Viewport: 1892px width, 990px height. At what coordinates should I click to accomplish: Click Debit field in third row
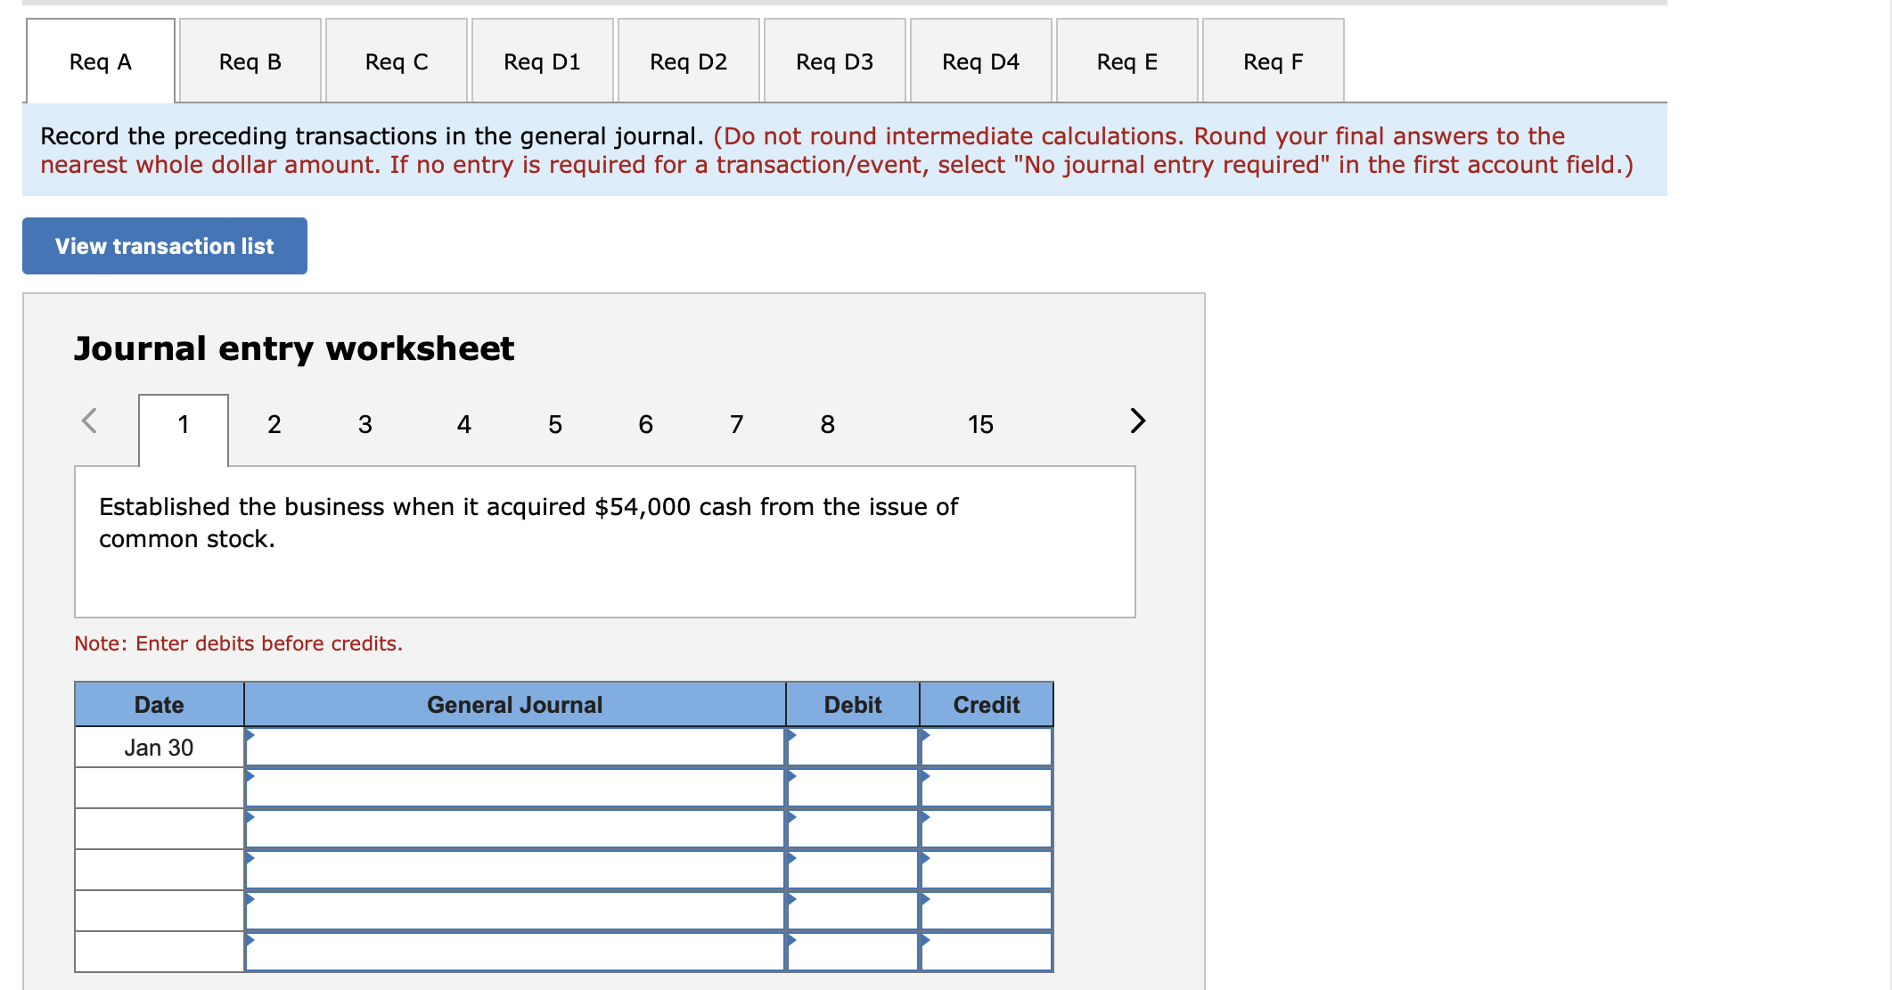tap(852, 830)
